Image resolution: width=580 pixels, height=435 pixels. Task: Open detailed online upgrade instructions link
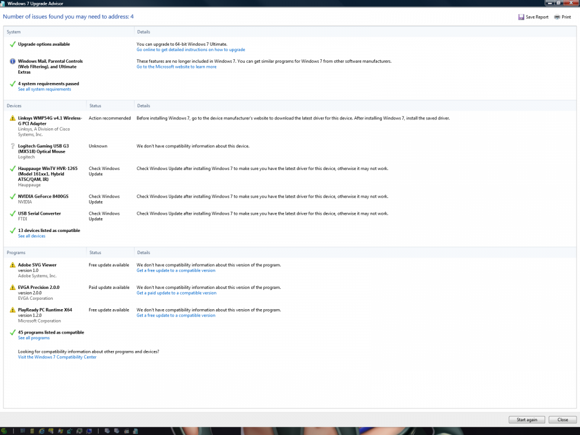click(190, 50)
